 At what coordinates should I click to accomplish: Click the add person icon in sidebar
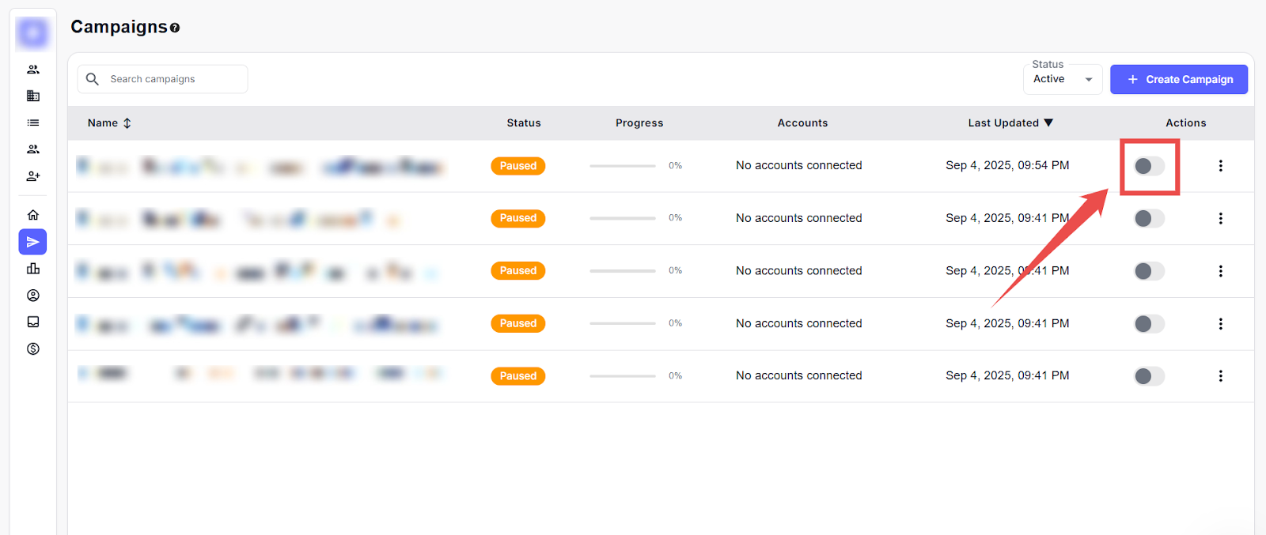[x=33, y=176]
